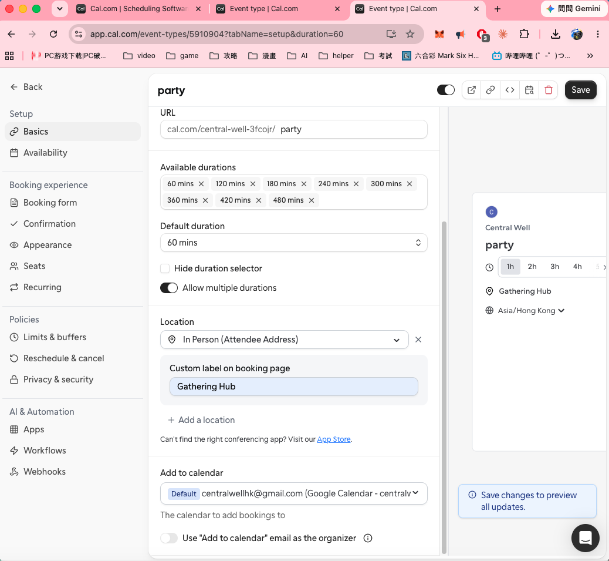Remove the 60 mins duration
Viewport: 609px width, 561px height.
pyautogui.click(x=201, y=184)
